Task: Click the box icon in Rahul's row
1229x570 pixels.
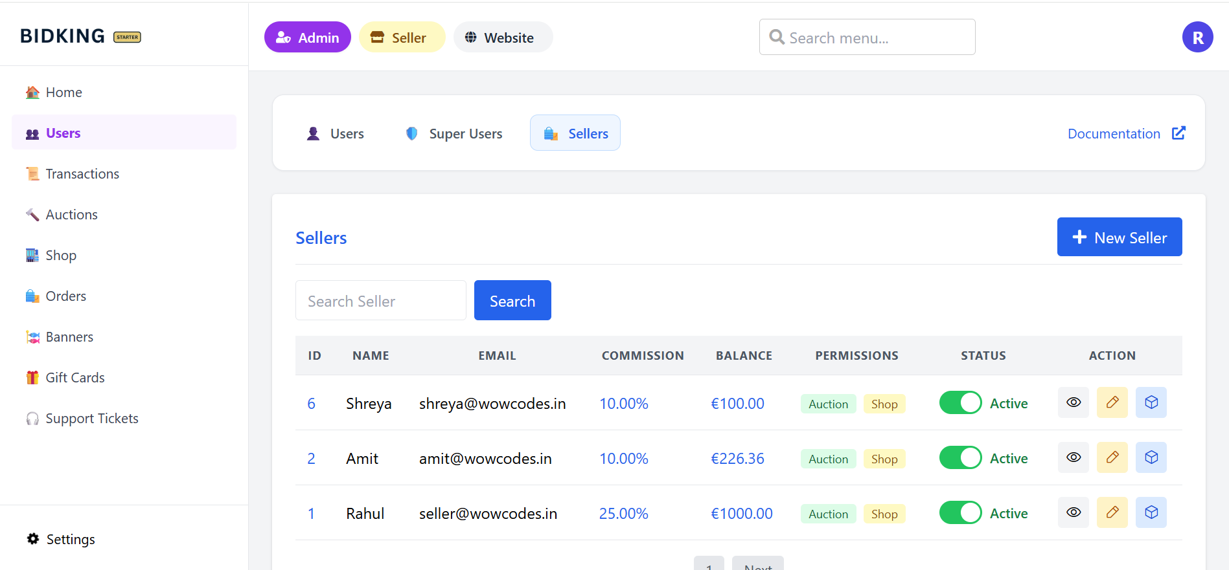Action: tap(1151, 512)
